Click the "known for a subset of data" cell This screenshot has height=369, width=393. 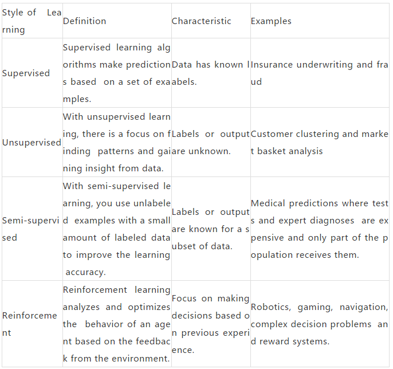tap(210, 229)
